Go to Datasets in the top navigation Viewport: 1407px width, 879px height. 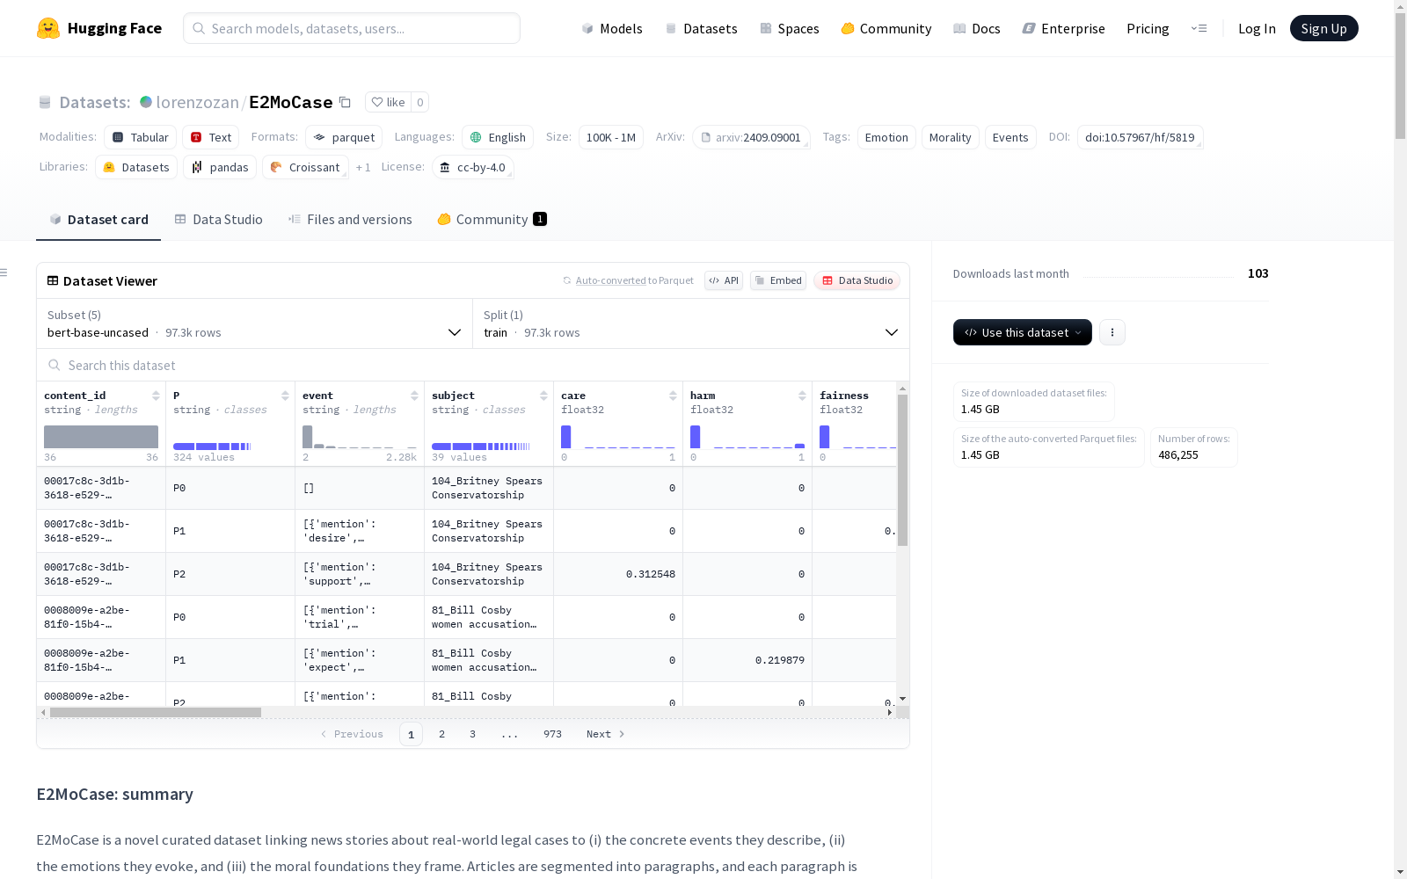701,28
